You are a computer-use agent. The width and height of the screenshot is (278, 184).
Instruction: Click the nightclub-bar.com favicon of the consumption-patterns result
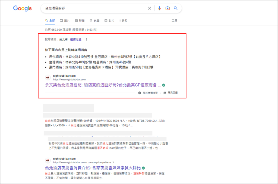pyautogui.click(x=48, y=160)
